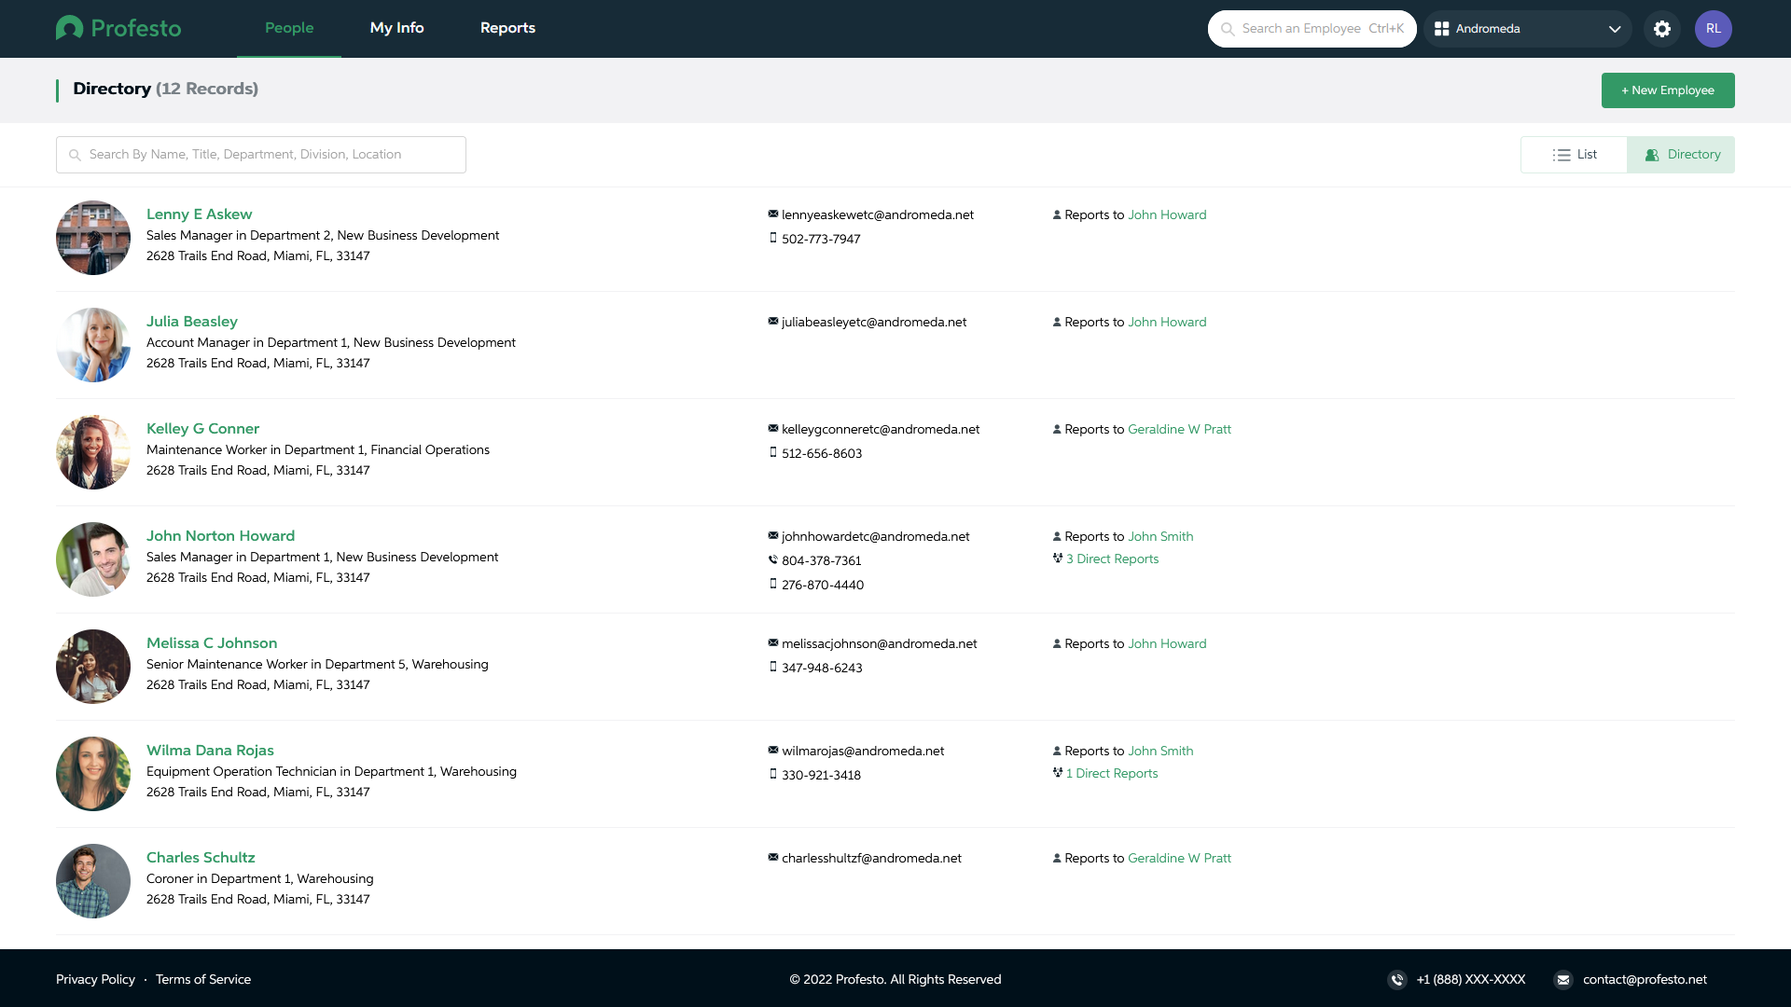Click the Profesto logo

(118, 28)
